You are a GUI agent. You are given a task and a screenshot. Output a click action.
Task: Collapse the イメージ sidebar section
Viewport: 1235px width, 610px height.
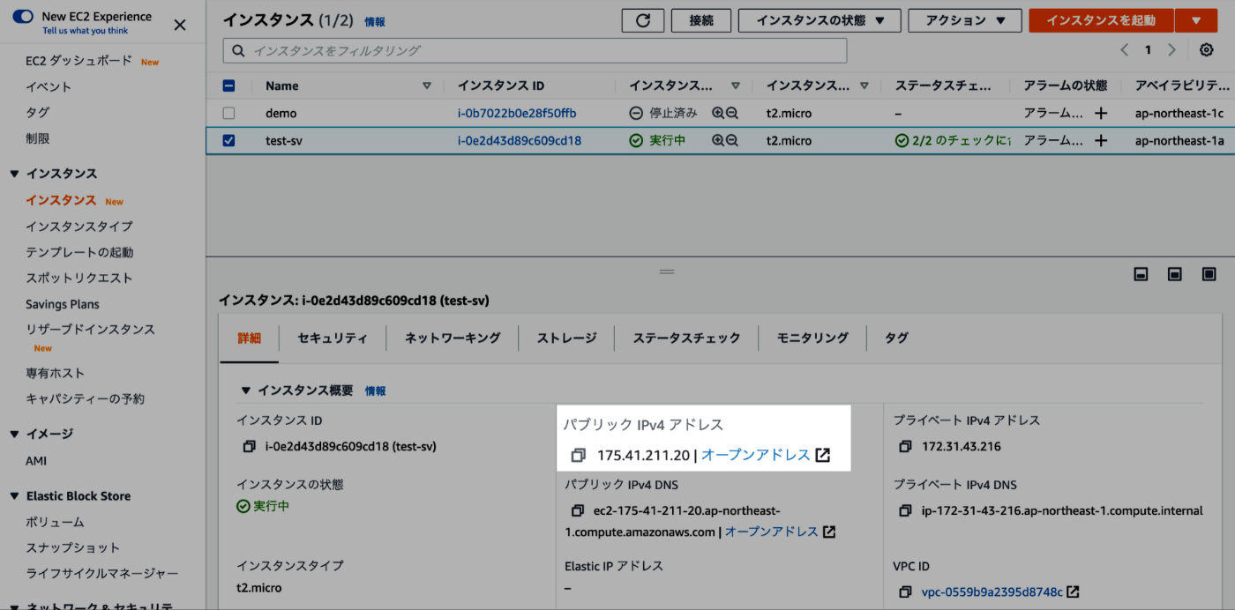coord(14,434)
